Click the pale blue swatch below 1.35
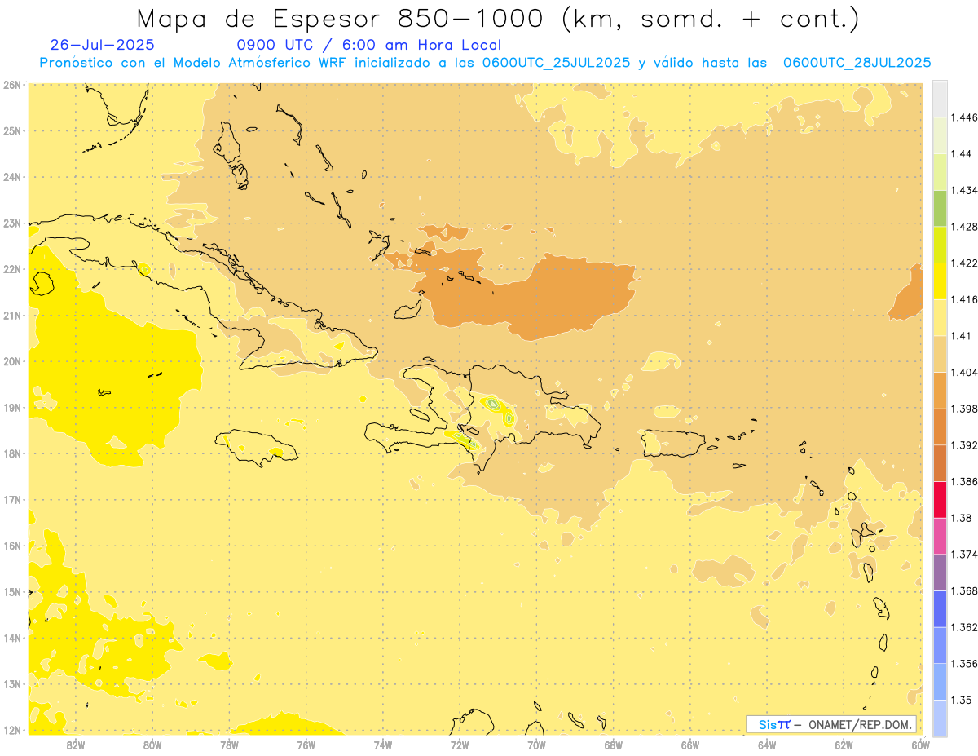Viewport: 978px width, 756px height. click(940, 718)
